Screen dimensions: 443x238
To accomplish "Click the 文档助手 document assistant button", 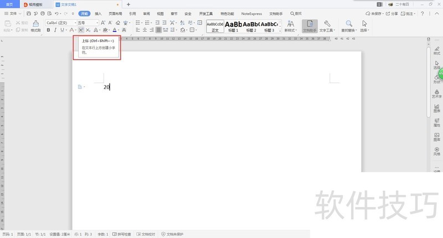I will pos(310,26).
